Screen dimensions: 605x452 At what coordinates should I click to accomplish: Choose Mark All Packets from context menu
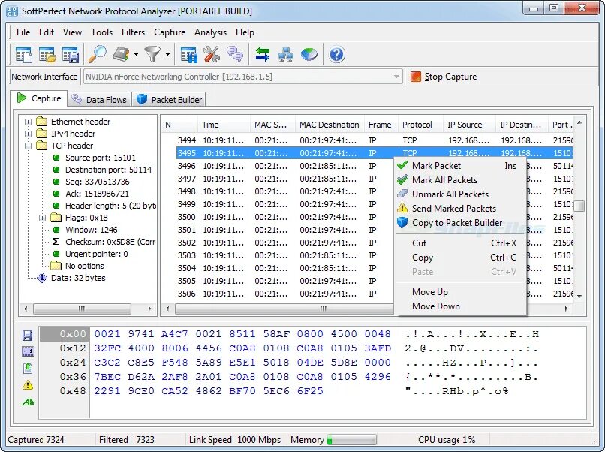[461, 180]
